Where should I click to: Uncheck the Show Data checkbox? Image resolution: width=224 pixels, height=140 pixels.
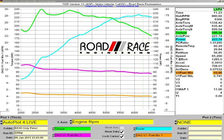(x=122, y=132)
